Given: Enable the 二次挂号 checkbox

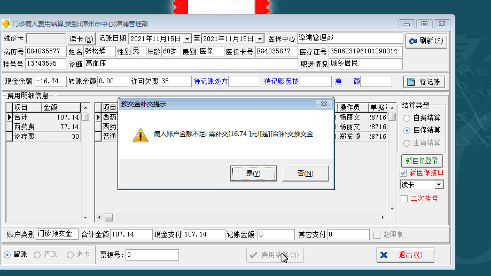Looking at the screenshot, I should (x=404, y=199).
